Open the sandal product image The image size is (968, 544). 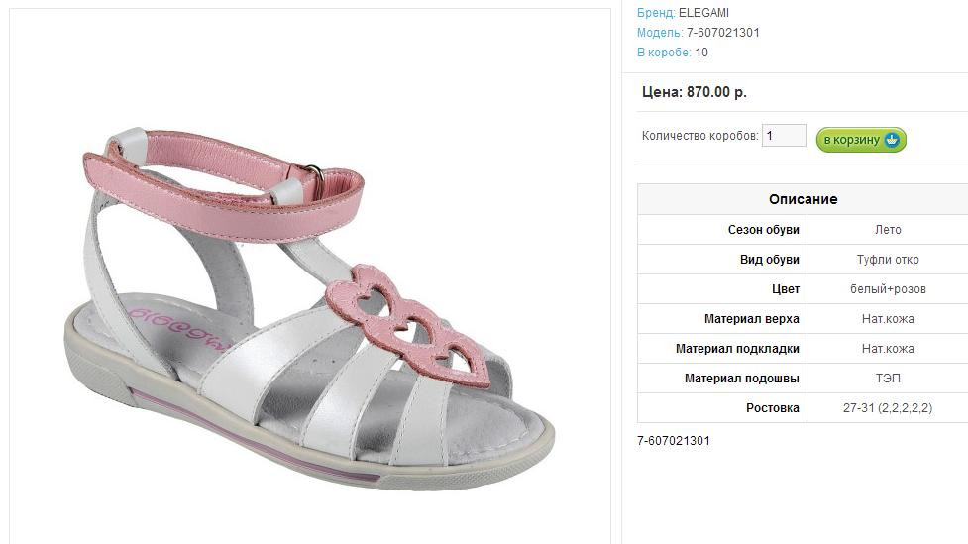[x=310, y=309]
